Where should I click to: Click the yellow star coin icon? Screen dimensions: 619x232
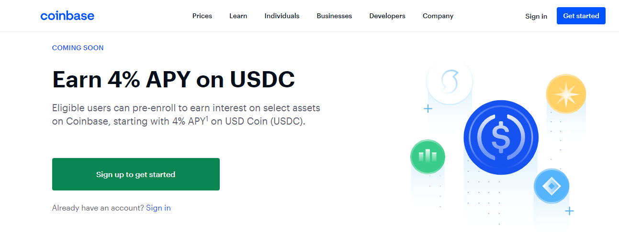(566, 94)
